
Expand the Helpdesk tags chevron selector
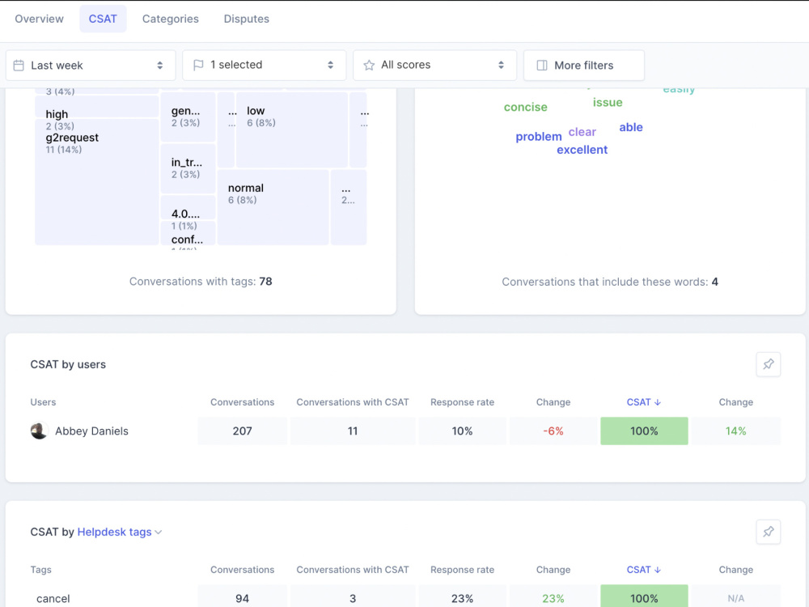(159, 533)
